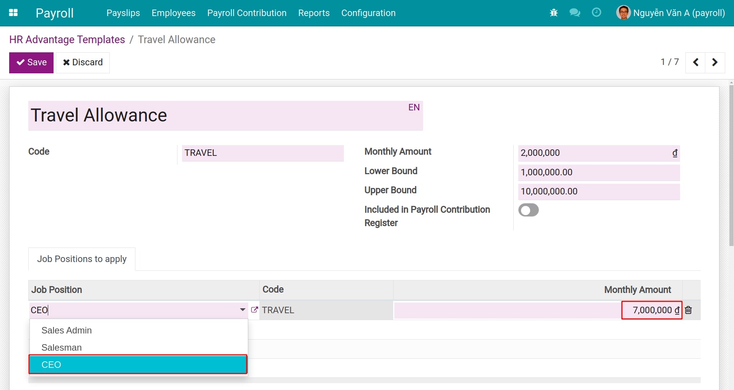Screen dimensions: 734x390
Task: Go back to HR Advantage Templates
Action: 67,40
